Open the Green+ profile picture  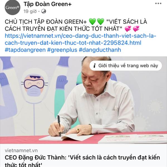click(x=12, y=7)
